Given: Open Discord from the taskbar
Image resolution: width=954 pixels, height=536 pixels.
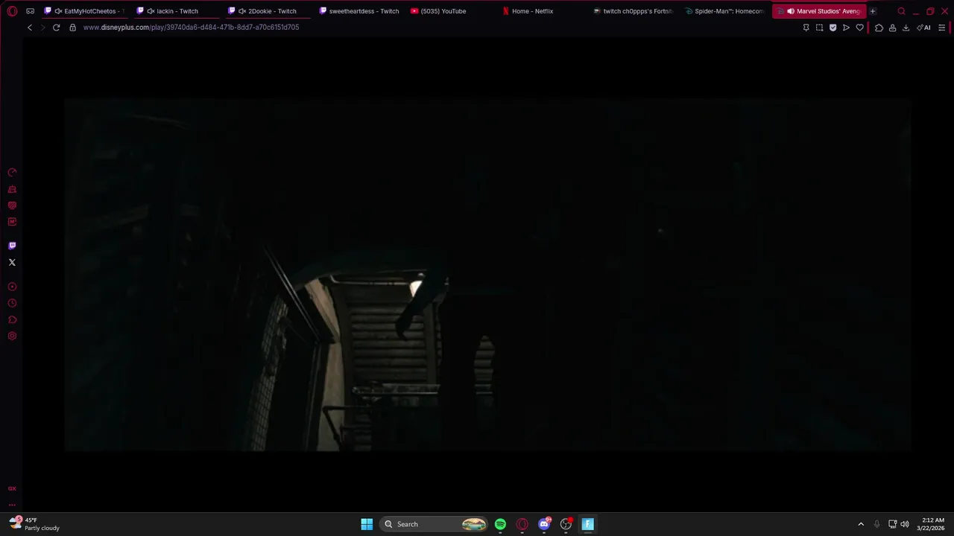Looking at the screenshot, I should tap(544, 524).
